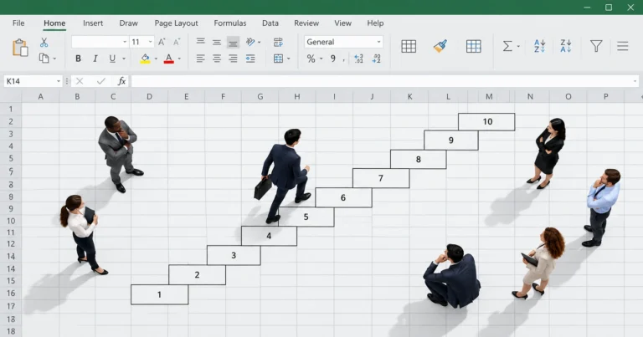
Task: Apply fill color bucket icon
Action: pyautogui.click(x=145, y=59)
